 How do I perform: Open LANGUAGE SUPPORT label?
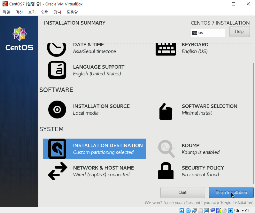tap(99, 67)
